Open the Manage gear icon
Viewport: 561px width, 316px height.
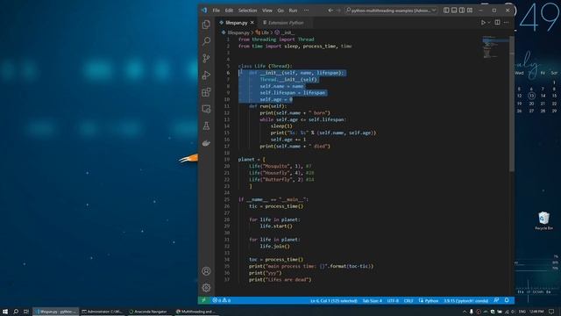[206, 287]
